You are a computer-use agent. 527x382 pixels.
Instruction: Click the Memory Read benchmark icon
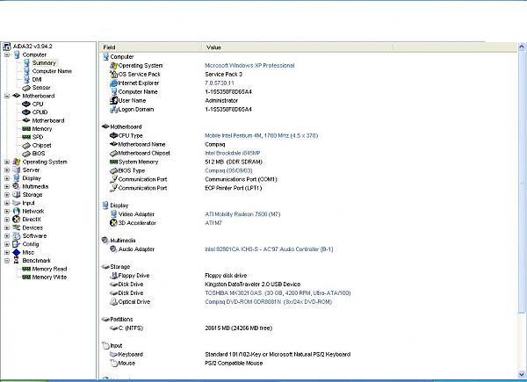[26, 269]
